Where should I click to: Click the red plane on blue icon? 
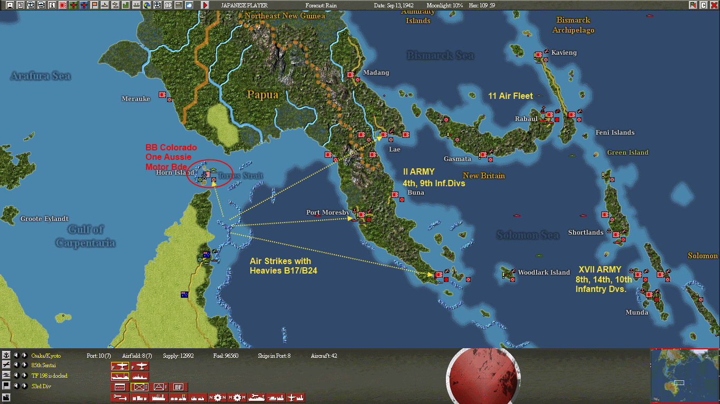point(84,5)
